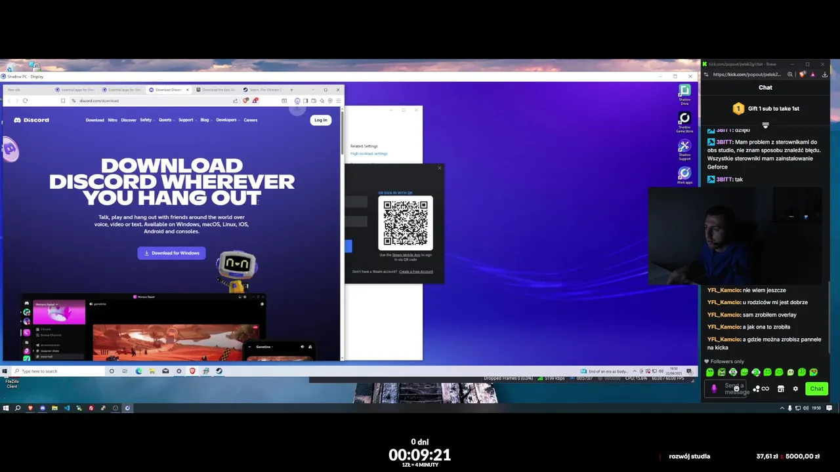Click Brave Shields icon in Kick chat window
840x472 pixels.
point(802,75)
